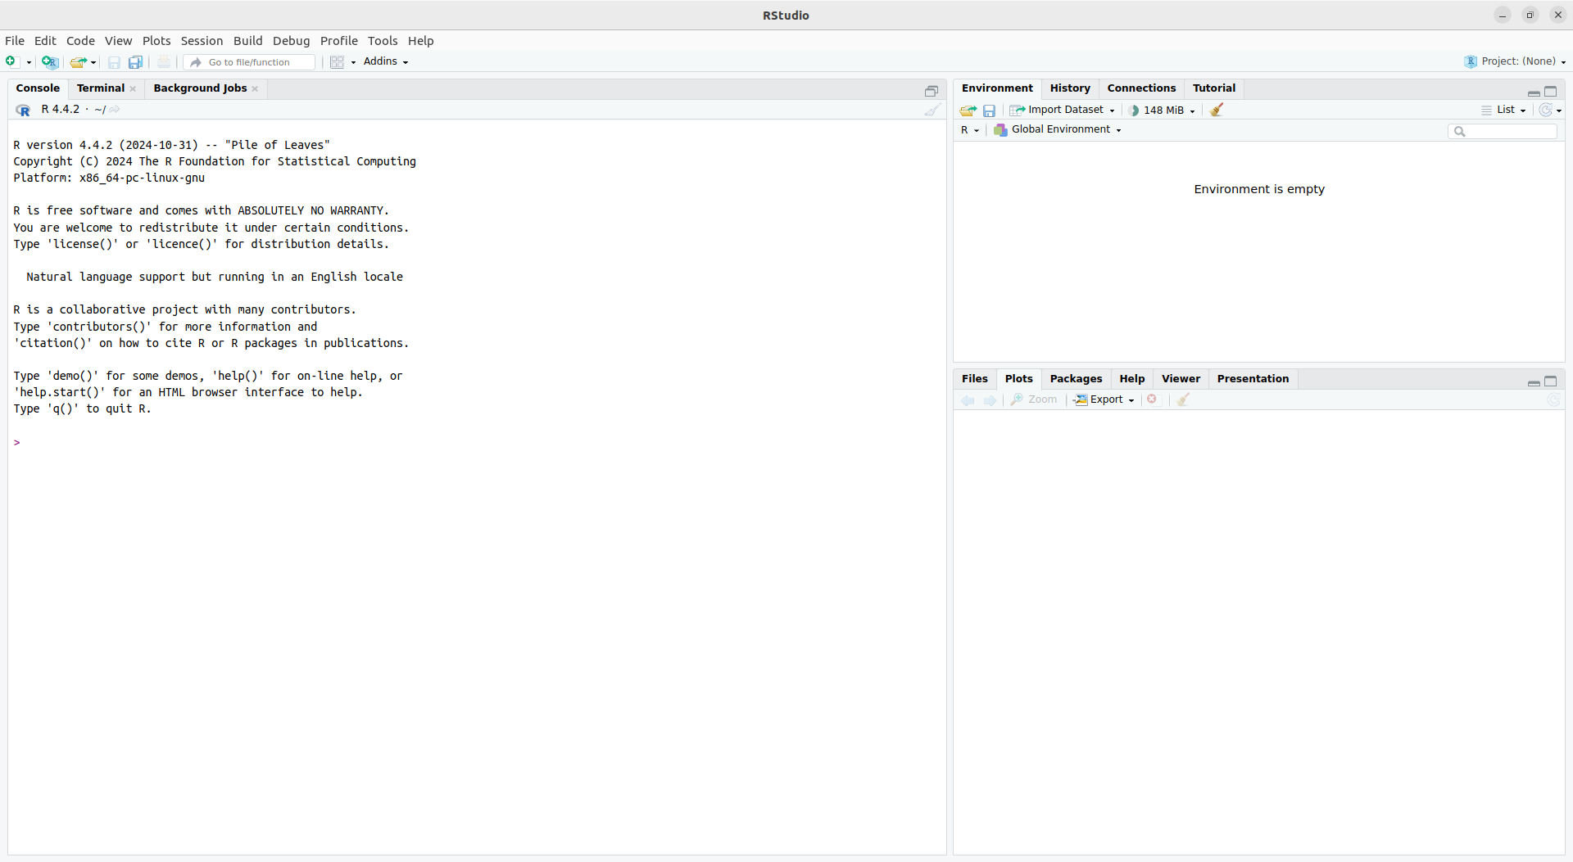This screenshot has width=1573, height=862.
Task: Click the Save workspace icon
Action: 990,111
